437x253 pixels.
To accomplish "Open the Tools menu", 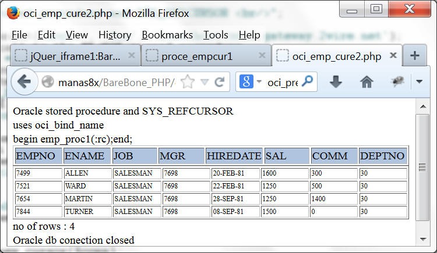I will pos(216,35).
